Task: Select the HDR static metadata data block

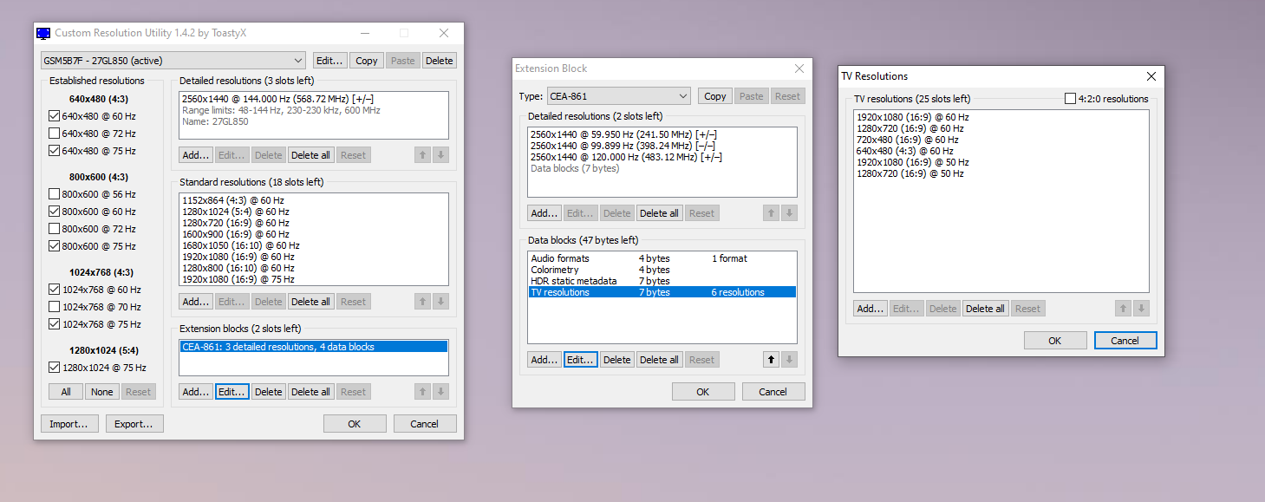Action: 574,281
